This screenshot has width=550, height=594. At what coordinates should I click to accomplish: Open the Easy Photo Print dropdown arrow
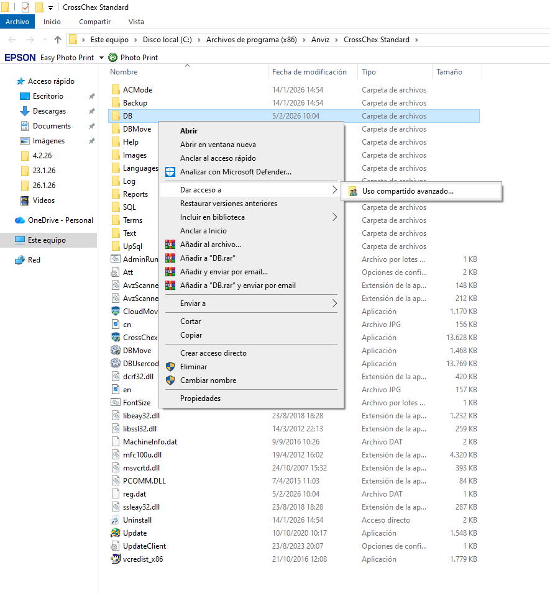coord(101,58)
